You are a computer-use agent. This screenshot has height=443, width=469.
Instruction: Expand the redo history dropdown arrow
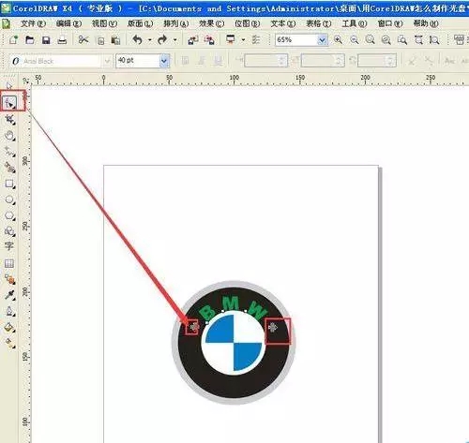pyautogui.click(x=174, y=40)
